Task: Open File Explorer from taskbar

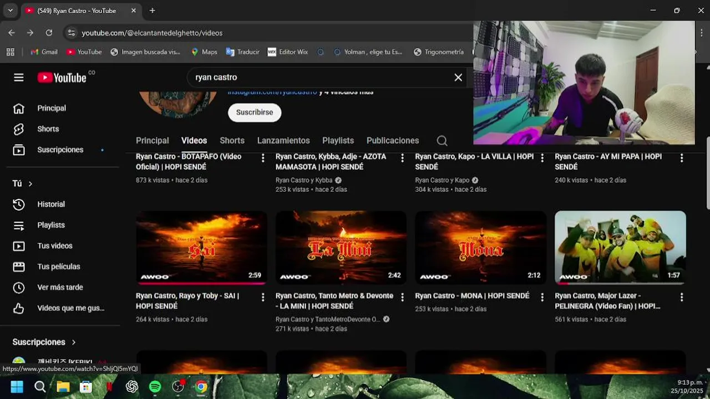Action: [63, 387]
